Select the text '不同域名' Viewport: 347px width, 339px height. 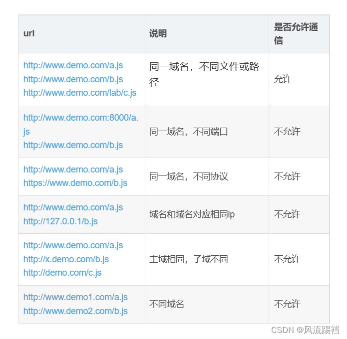pyautogui.click(x=167, y=304)
